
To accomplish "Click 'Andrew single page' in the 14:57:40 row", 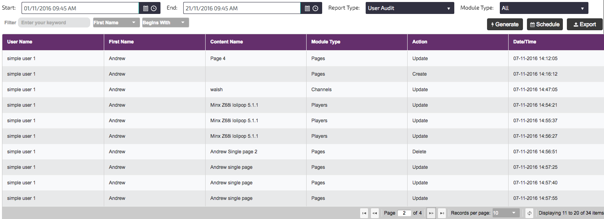I will pyautogui.click(x=232, y=183).
